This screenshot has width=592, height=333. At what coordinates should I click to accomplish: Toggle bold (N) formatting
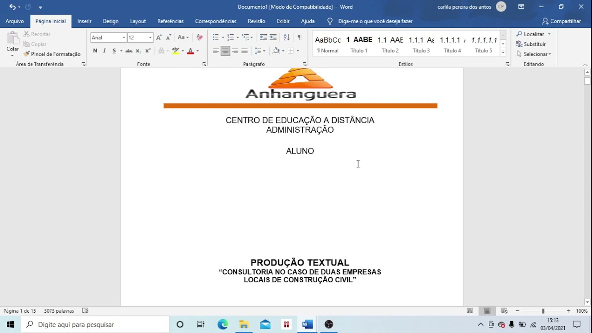pos(95,51)
